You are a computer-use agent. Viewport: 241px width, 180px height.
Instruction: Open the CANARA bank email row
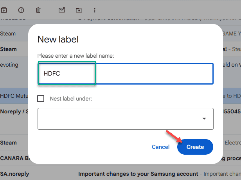tap(120, 158)
